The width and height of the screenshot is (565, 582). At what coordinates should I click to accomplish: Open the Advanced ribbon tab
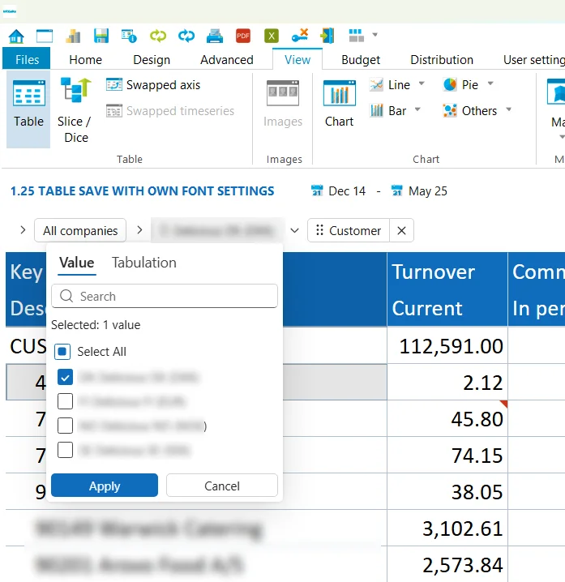[227, 60]
